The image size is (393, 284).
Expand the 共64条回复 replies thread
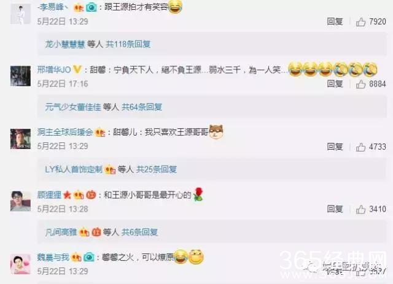point(142,107)
